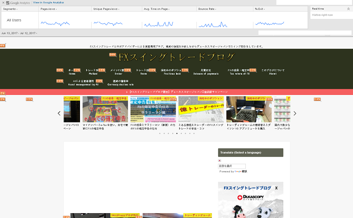Click the 6.2% click bubble on Home

coord(77,70)
